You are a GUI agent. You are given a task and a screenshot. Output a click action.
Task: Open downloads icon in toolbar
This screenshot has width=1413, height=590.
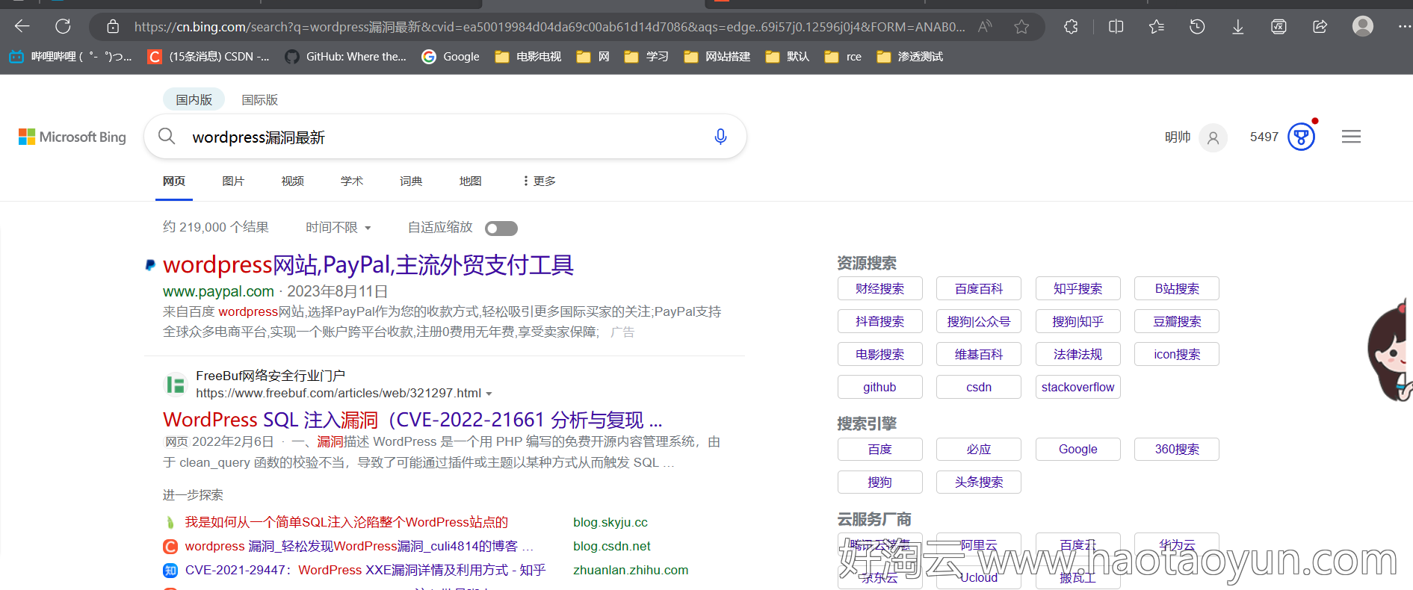(x=1238, y=27)
